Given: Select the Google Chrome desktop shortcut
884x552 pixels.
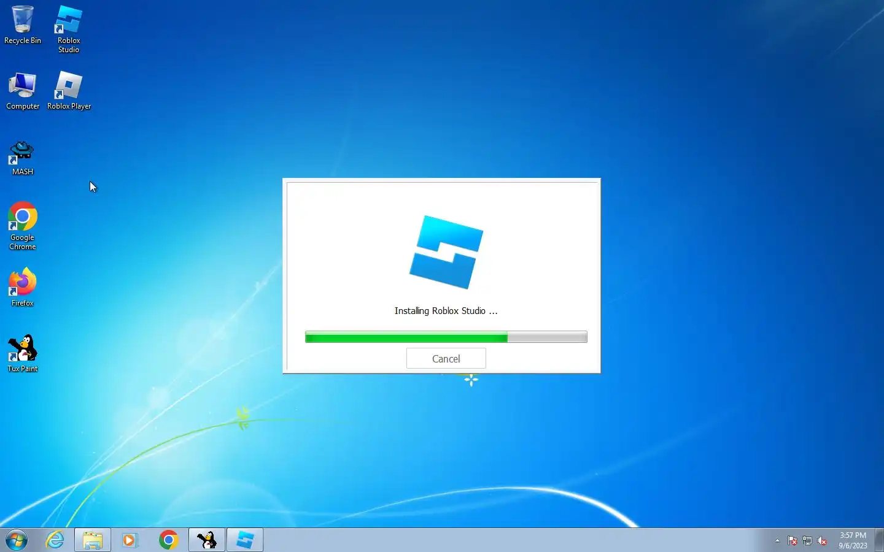Looking at the screenshot, I should 23,226.
